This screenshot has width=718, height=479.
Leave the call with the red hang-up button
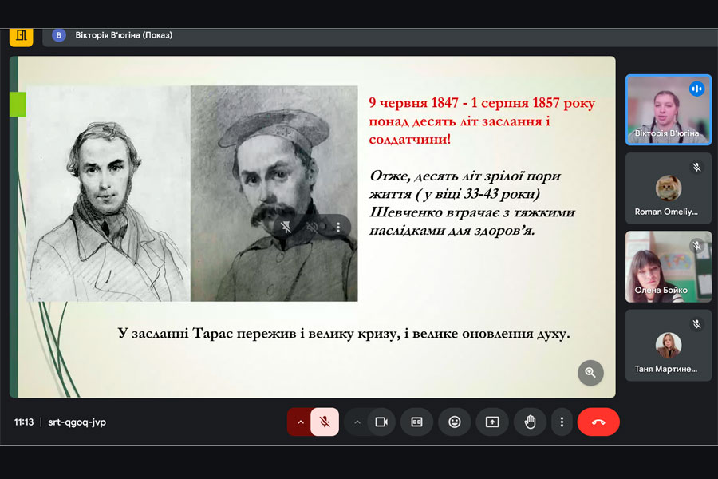tap(598, 422)
